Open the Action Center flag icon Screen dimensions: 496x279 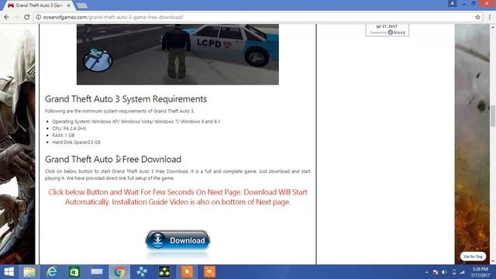point(436,272)
